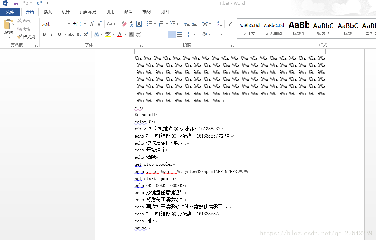Open the font size dropdown 五号
376x240 pixels.
tap(85, 24)
